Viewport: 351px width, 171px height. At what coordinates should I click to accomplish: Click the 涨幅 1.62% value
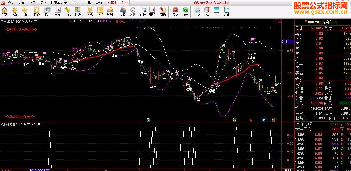pos(318,93)
